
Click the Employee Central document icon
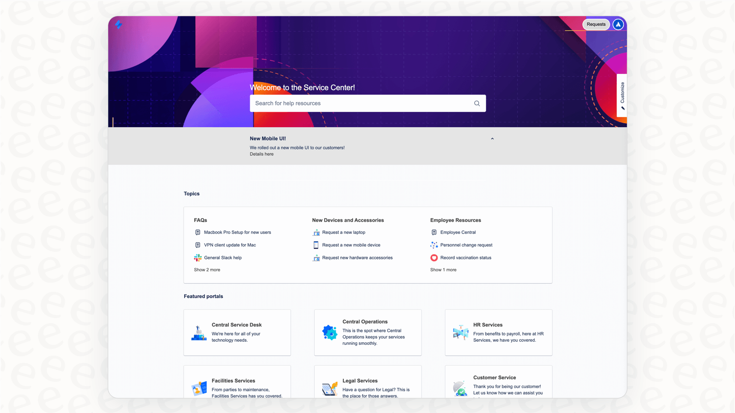coord(434,232)
